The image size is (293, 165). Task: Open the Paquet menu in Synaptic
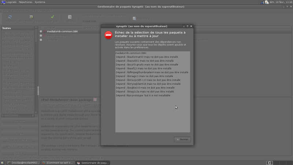[24, 11]
